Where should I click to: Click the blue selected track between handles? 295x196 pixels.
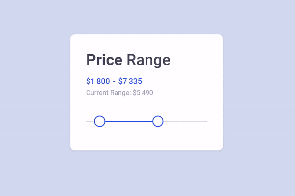pyautogui.click(x=129, y=121)
